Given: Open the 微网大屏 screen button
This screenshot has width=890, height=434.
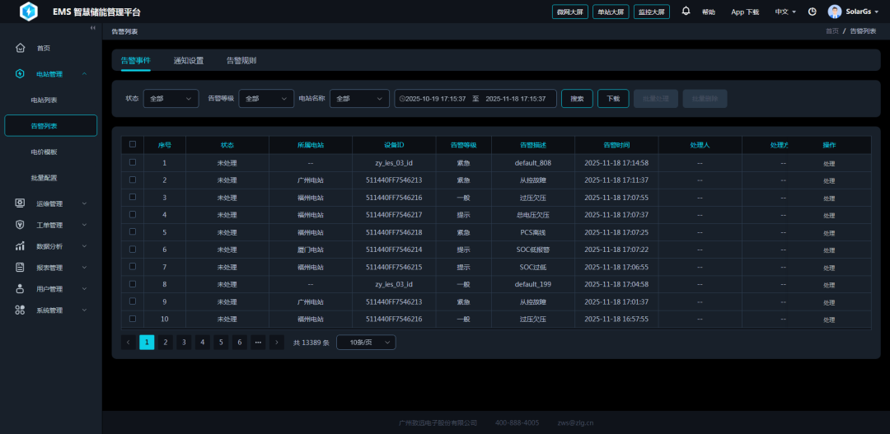Looking at the screenshot, I should coord(570,12).
